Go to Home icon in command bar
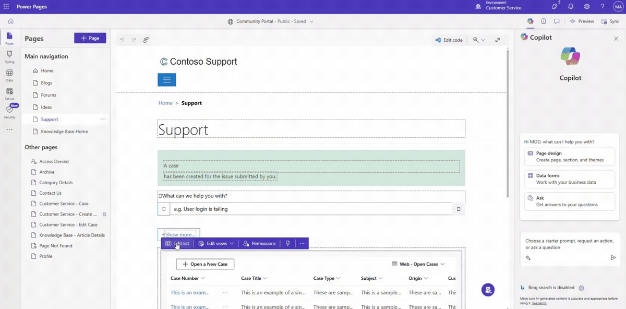This screenshot has height=309, width=626. point(10,21)
